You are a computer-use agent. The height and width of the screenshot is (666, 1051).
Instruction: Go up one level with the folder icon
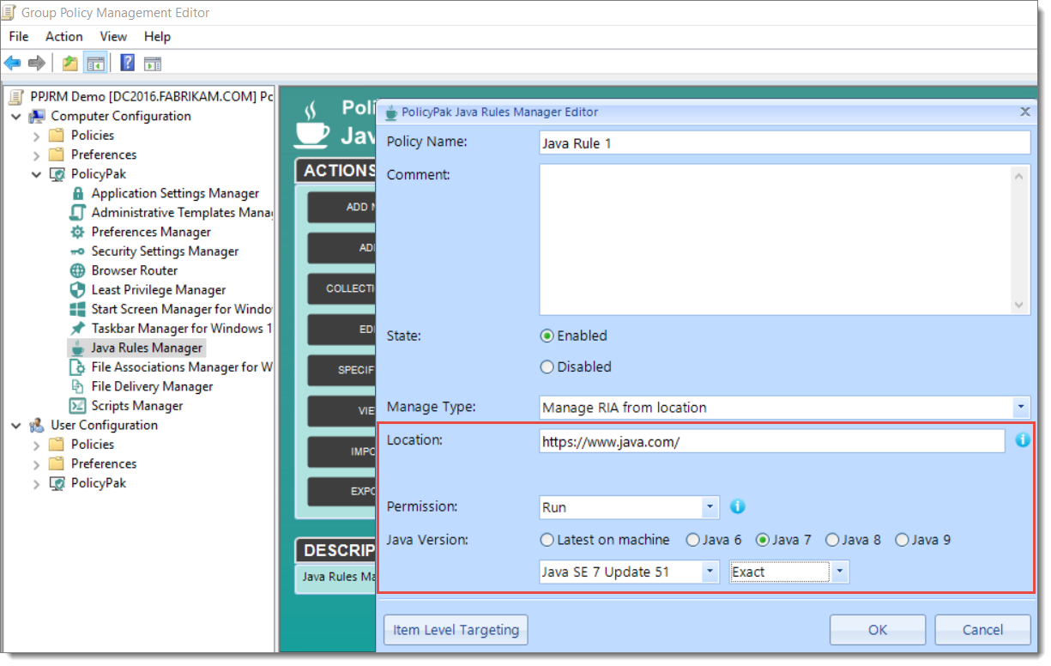[x=70, y=63]
